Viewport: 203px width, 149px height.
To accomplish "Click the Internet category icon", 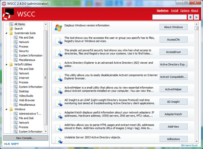I will pyautogui.click(x=16, y=78).
